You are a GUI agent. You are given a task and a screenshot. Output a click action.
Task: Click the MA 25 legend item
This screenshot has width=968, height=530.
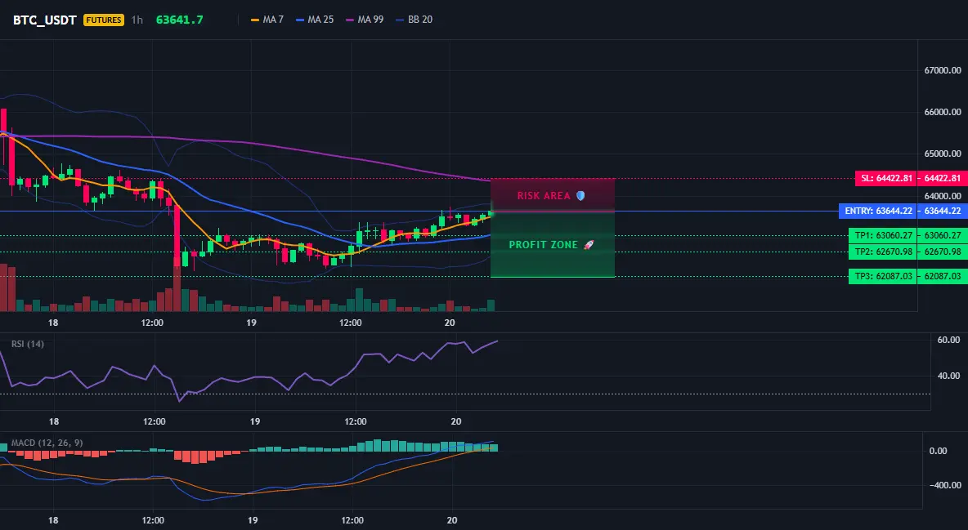315,20
